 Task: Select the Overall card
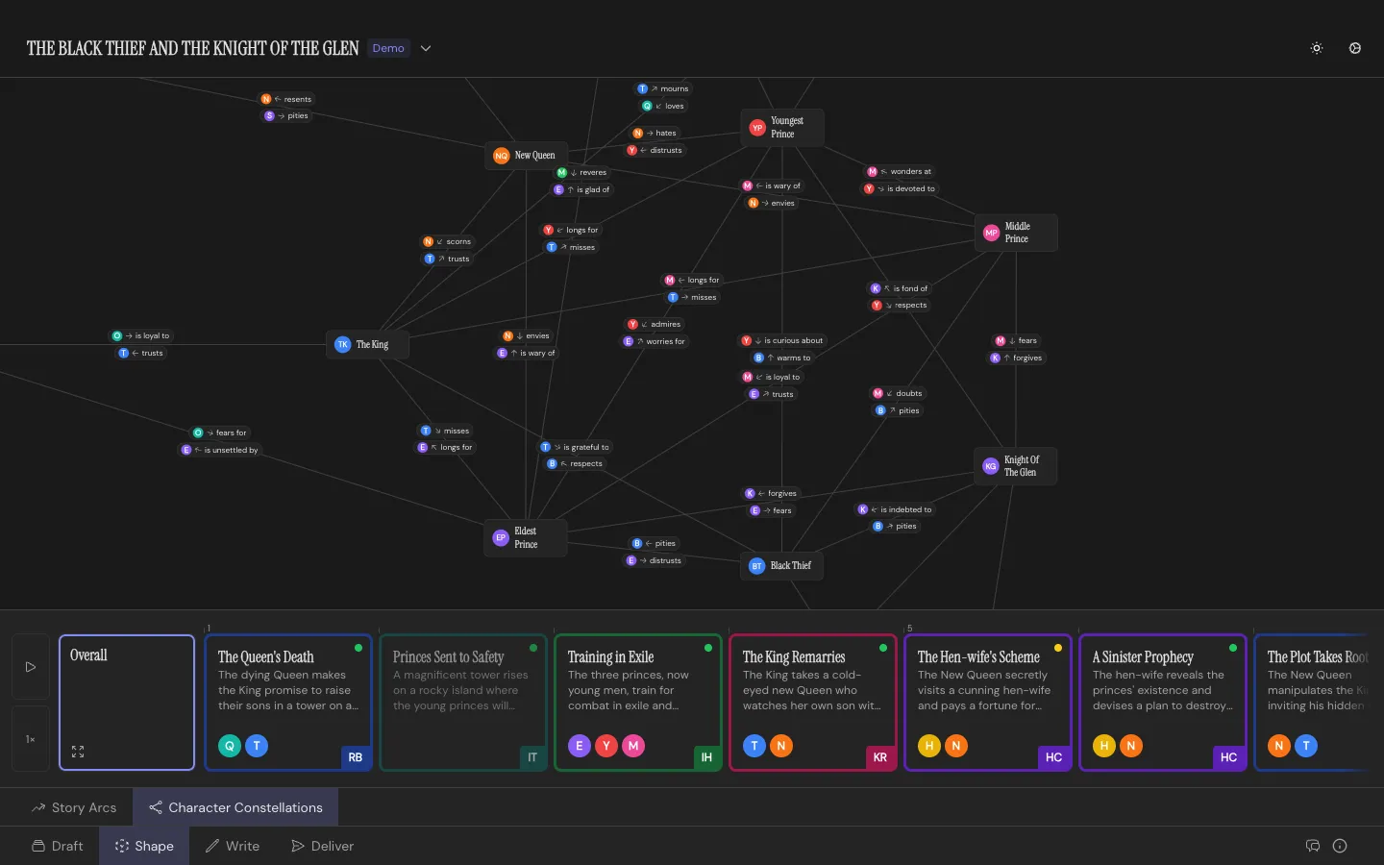[x=127, y=703]
